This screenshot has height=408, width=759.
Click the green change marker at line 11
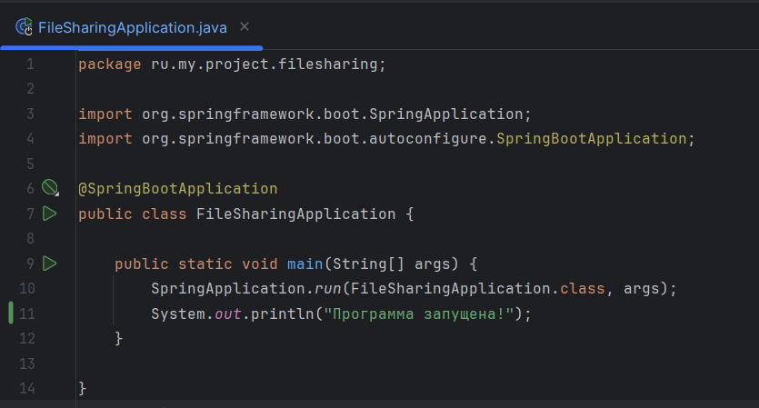point(10,313)
